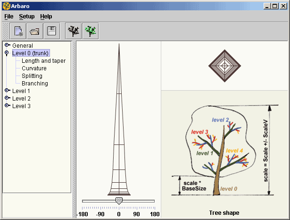Click the rotation angle slider thumb

coord(119,201)
